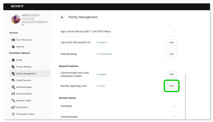
Task: Click the Security padlock icon
Action: tap(13, 47)
